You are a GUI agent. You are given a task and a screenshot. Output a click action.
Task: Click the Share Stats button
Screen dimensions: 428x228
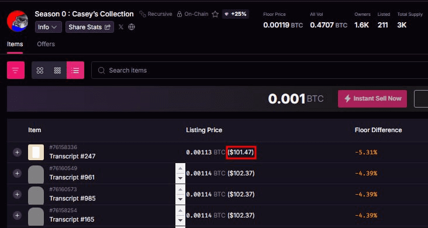coord(89,27)
